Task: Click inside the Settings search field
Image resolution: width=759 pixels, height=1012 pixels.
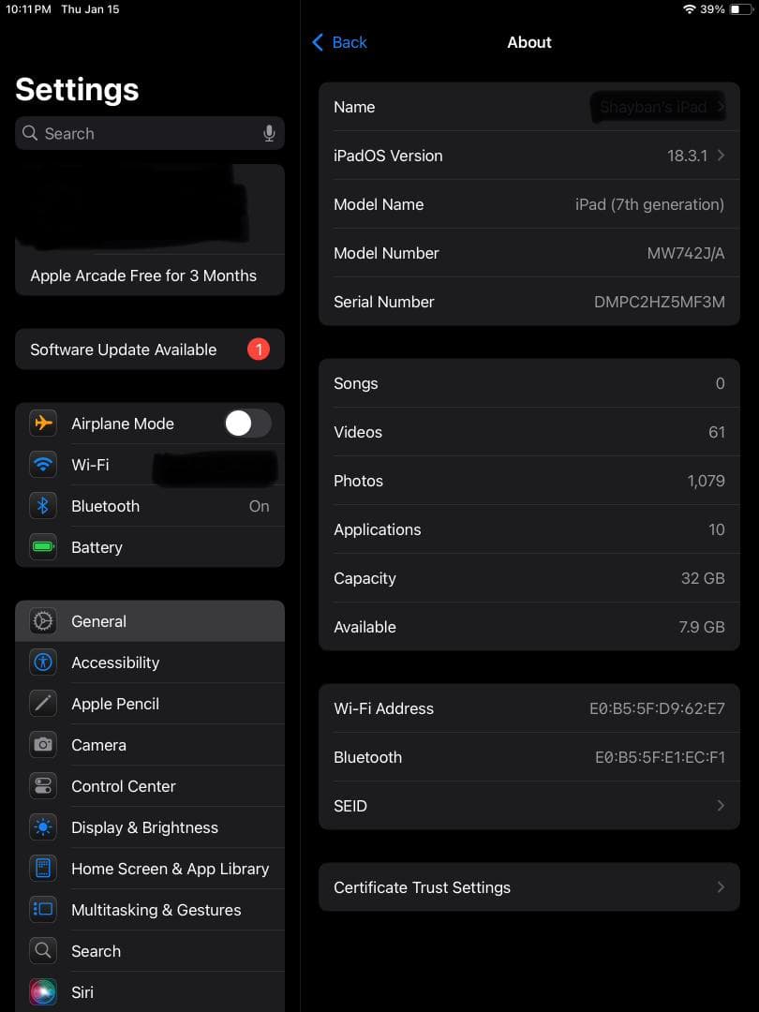Action: coord(141,133)
